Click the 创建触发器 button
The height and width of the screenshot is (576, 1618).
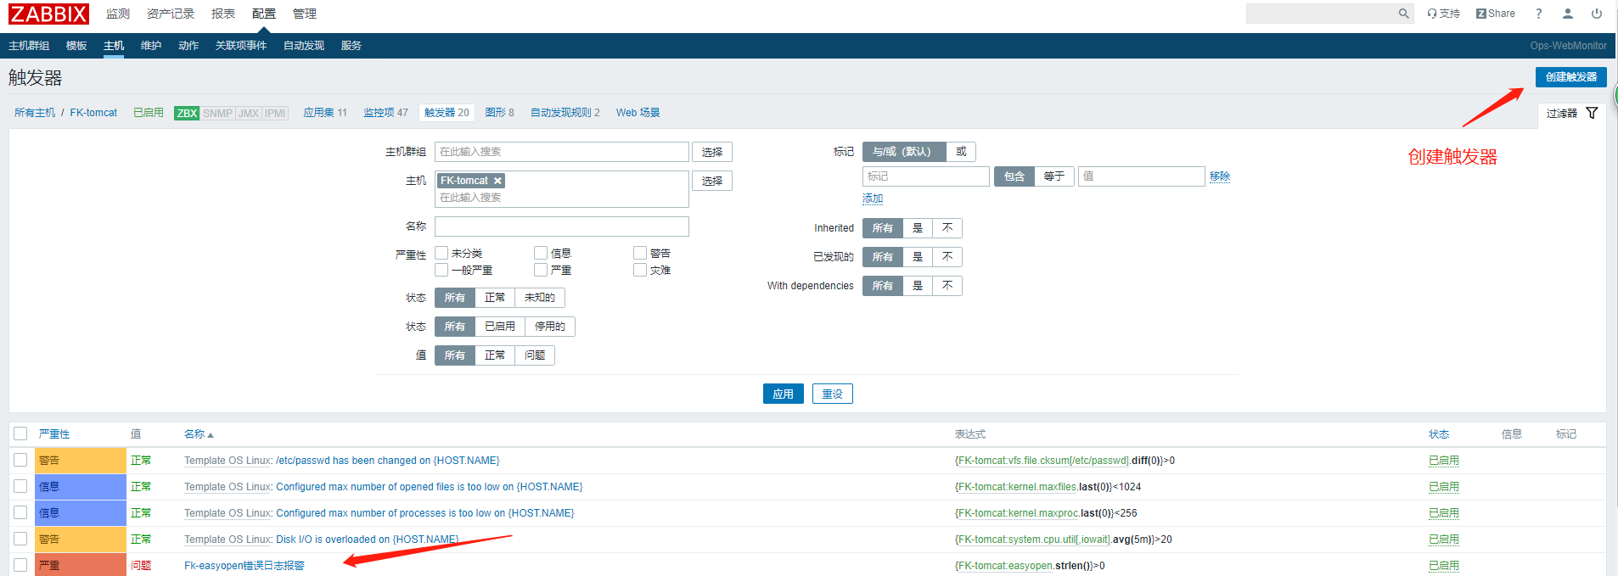(x=1571, y=77)
